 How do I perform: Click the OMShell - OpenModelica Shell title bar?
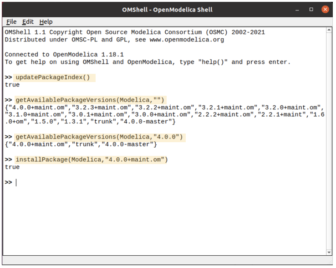(167, 10)
